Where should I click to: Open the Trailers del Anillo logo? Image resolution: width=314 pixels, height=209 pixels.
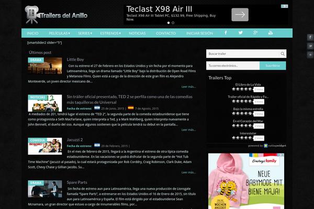[x=56, y=15]
